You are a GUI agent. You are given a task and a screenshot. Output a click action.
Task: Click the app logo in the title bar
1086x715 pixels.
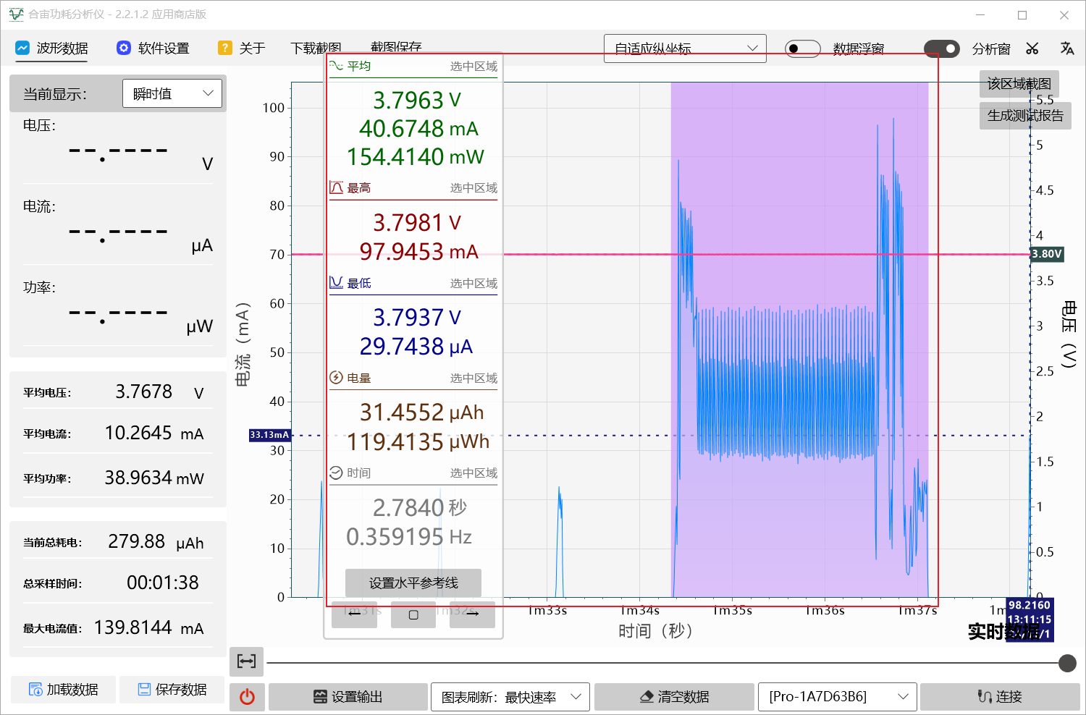(16, 14)
